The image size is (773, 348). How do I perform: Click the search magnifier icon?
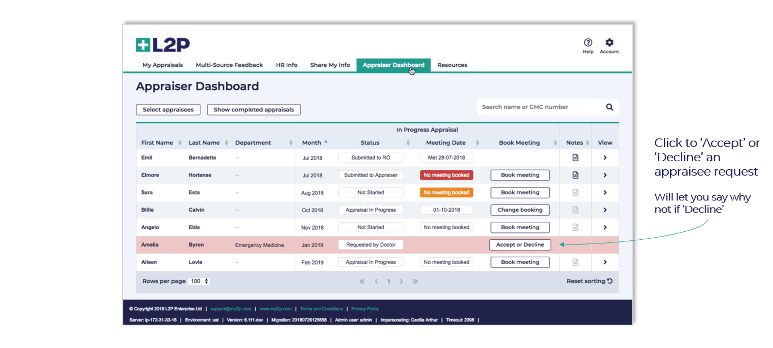[x=609, y=107]
